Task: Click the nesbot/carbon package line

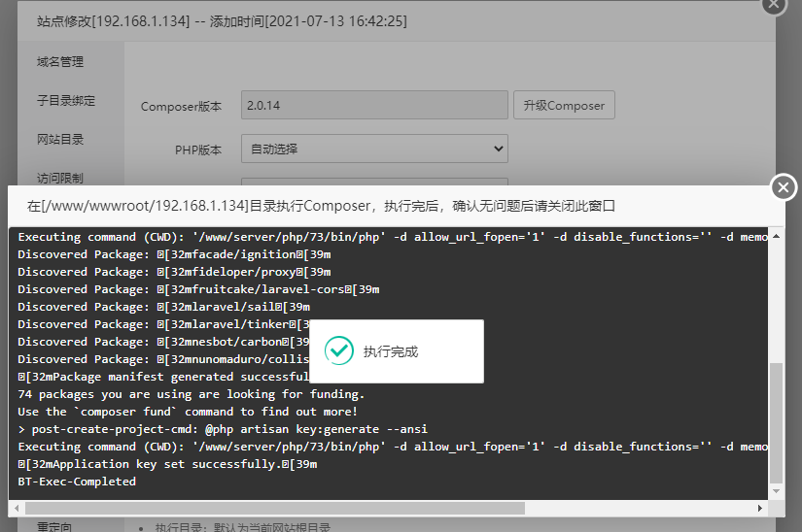Action: [163, 342]
